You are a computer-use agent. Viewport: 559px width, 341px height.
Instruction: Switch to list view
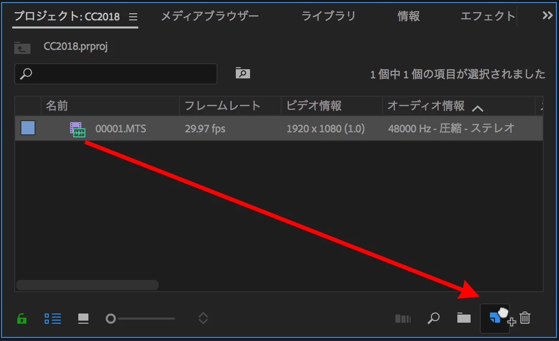pos(53,318)
